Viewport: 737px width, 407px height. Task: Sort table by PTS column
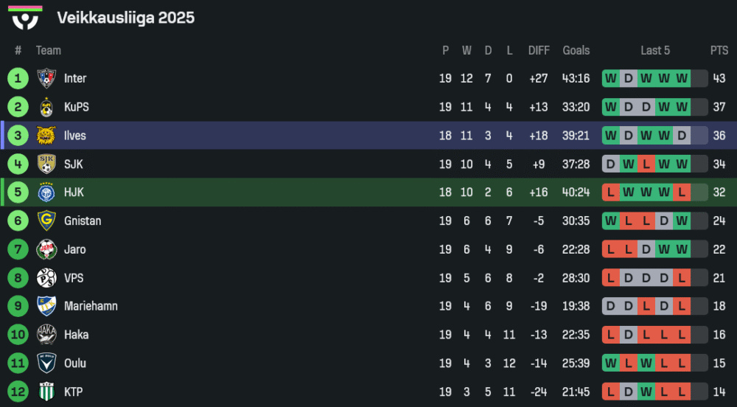point(719,50)
